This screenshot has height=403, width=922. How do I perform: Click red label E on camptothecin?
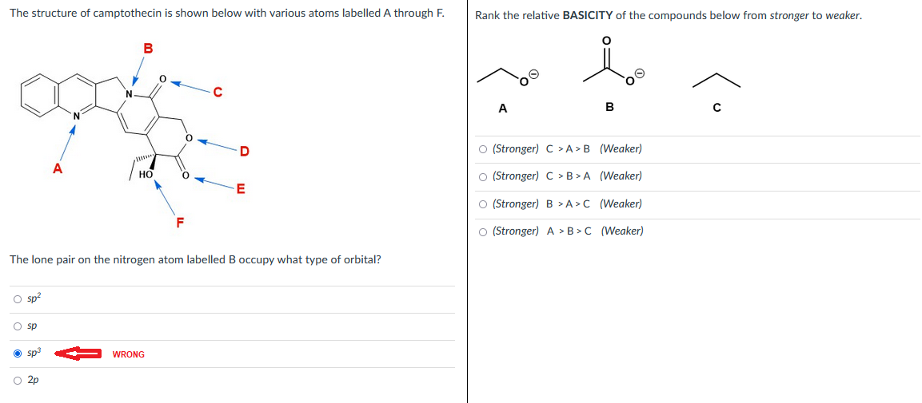[x=241, y=189]
